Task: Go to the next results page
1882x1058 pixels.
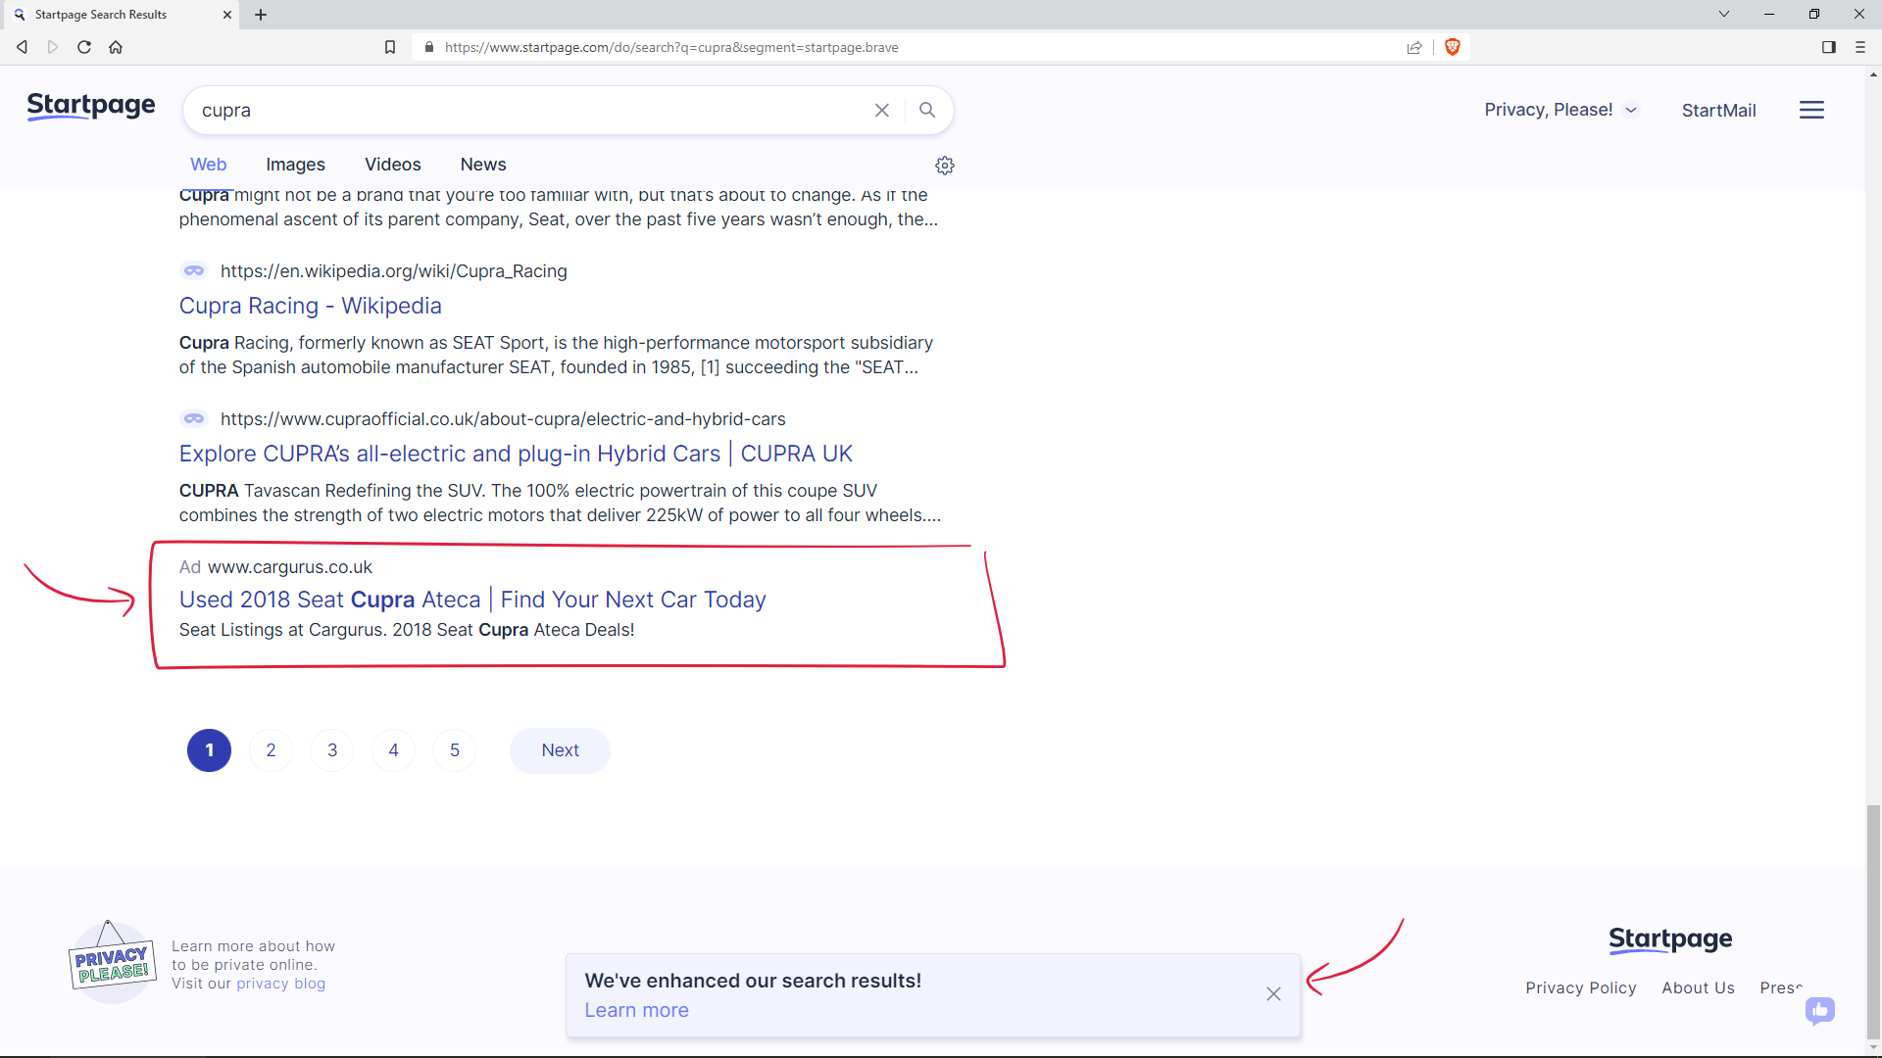Action: click(x=559, y=749)
